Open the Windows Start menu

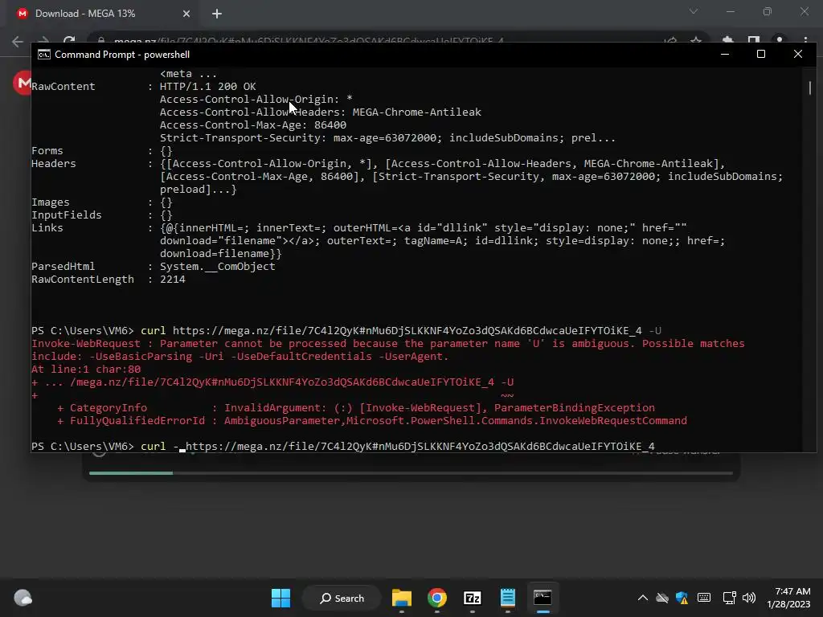click(x=280, y=598)
